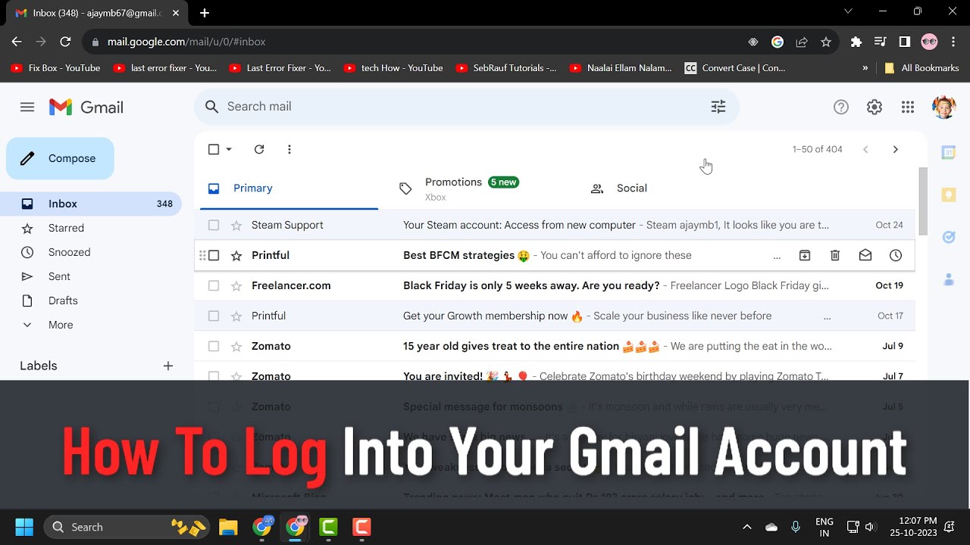Open the Chrome extensions puzzle icon
The width and height of the screenshot is (970, 545).
[856, 42]
